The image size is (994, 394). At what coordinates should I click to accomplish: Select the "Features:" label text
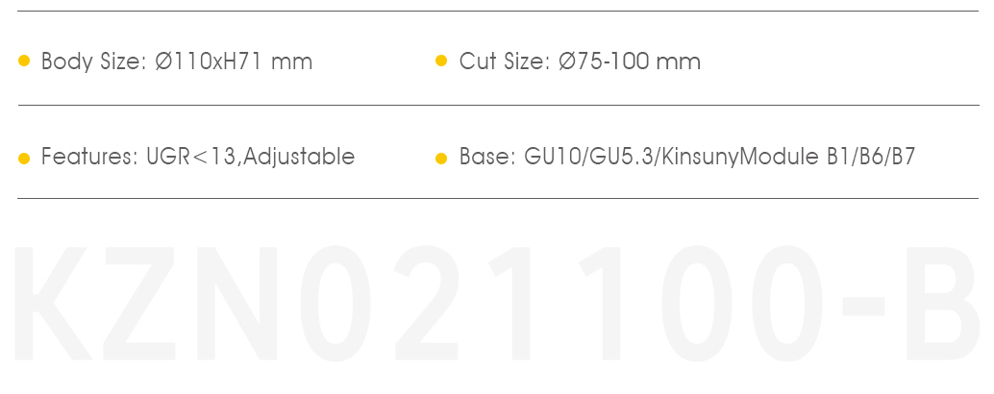(90, 156)
